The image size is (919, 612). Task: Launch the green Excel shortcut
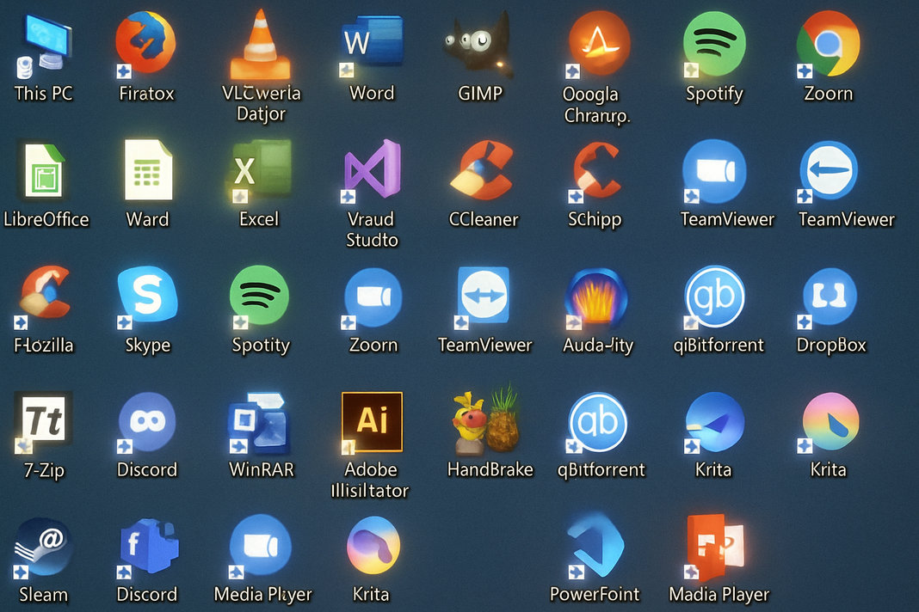point(260,170)
